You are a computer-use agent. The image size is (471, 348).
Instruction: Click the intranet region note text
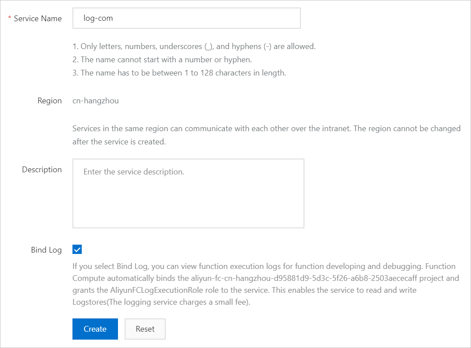266,135
